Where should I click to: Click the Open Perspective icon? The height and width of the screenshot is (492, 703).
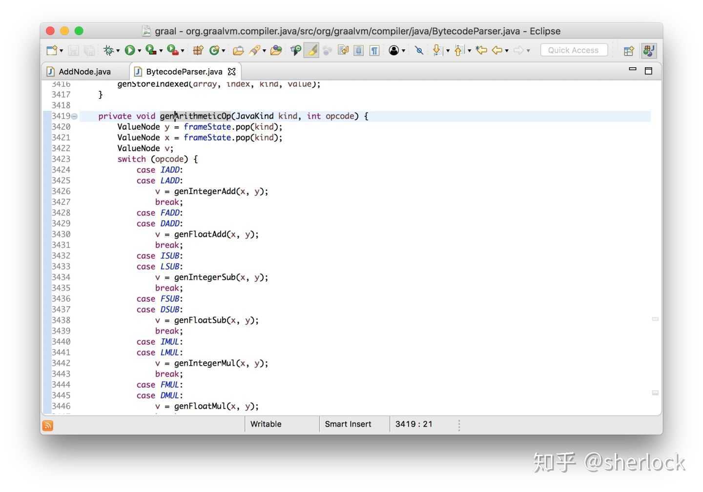629,50
